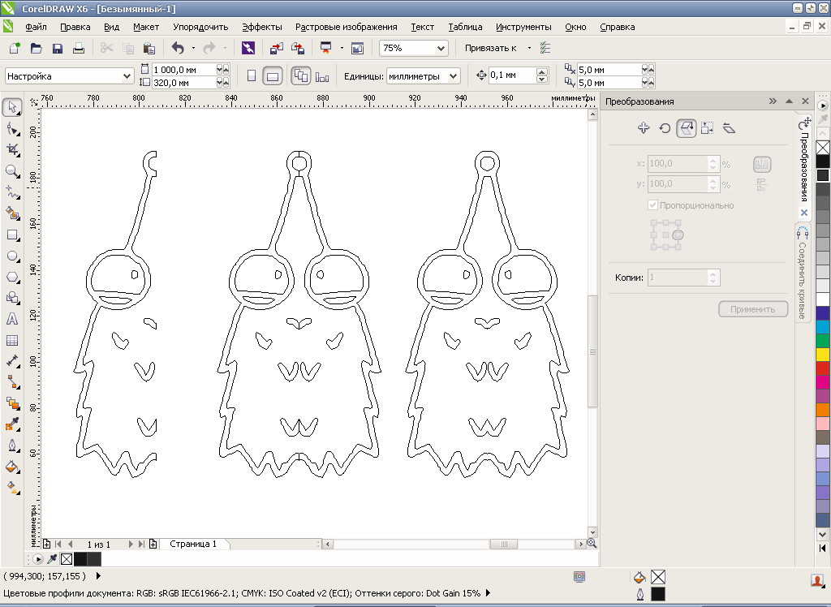Switch to Страница 1 page tab

click(193, 544)
